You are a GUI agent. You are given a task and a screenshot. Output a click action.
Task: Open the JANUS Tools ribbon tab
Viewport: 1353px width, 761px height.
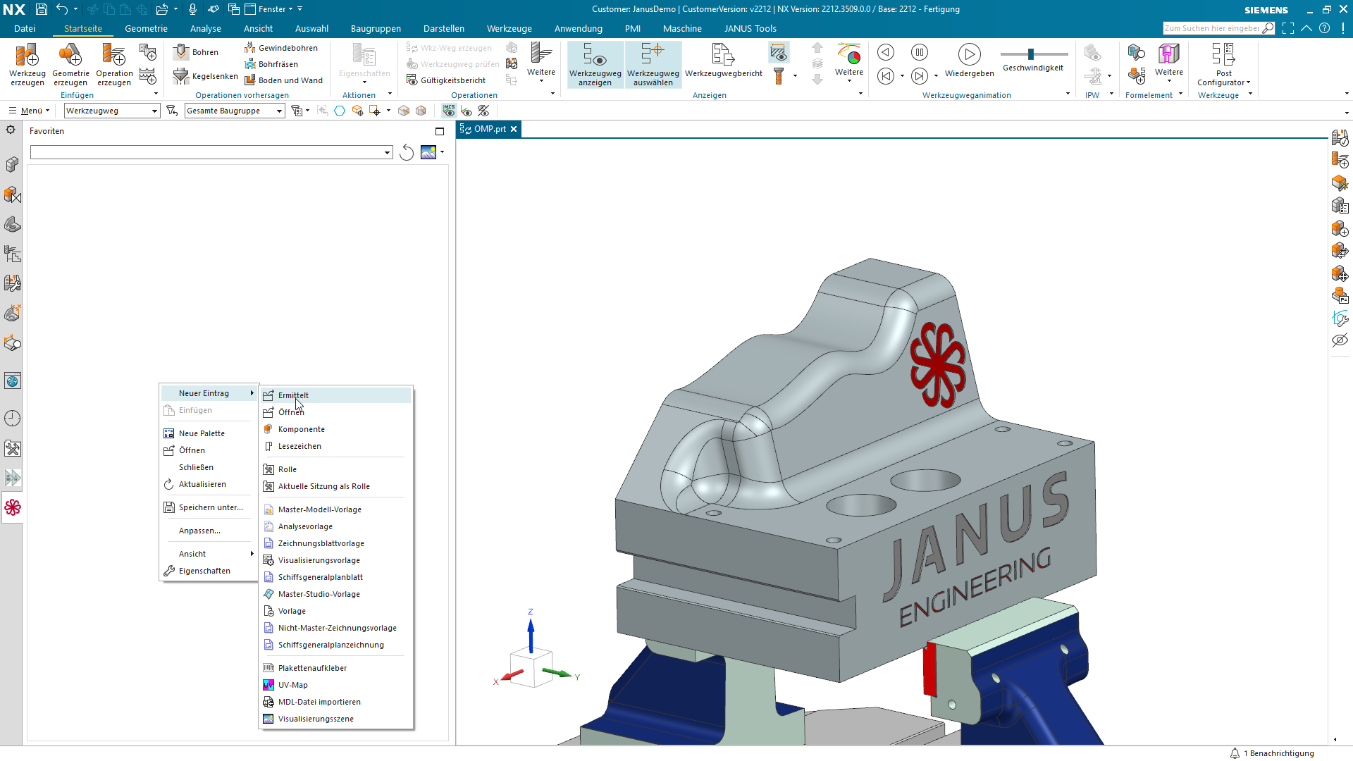click(x=750, y=29)
